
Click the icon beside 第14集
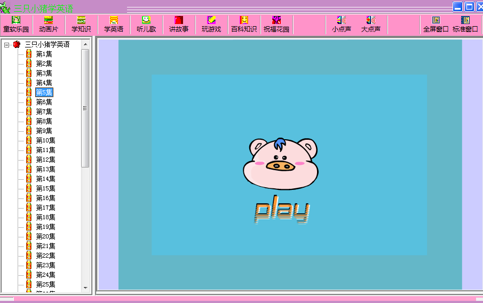[x=29, y=179]
